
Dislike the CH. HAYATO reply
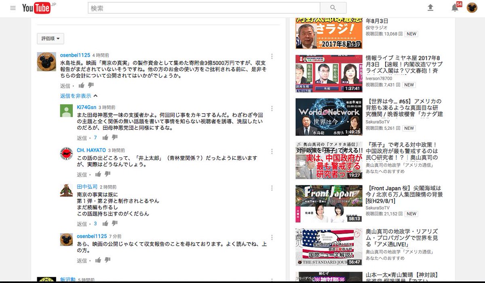pyautogui.click(x=108, y=174)
